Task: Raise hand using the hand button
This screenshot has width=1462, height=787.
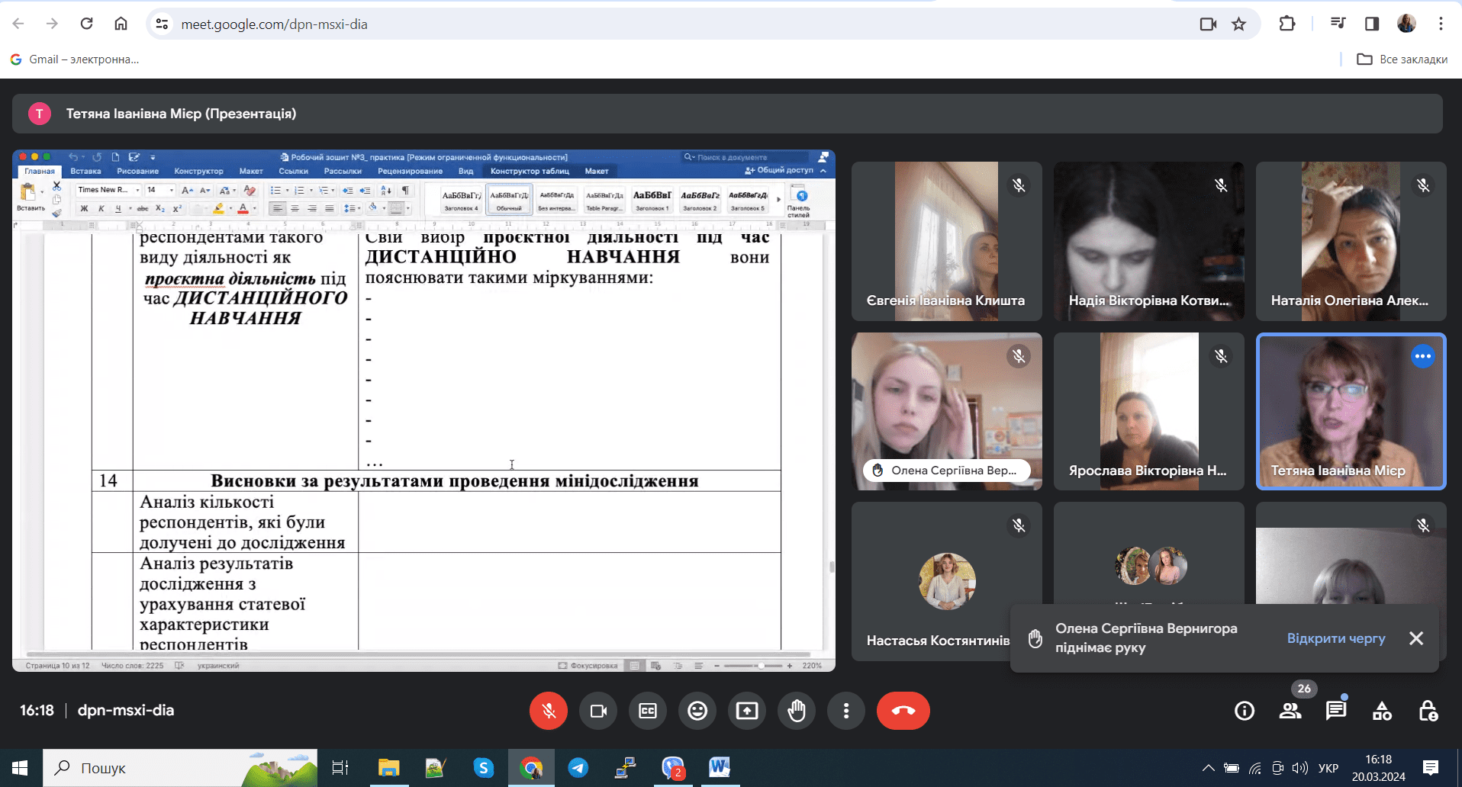Action: tap(797, 711)
